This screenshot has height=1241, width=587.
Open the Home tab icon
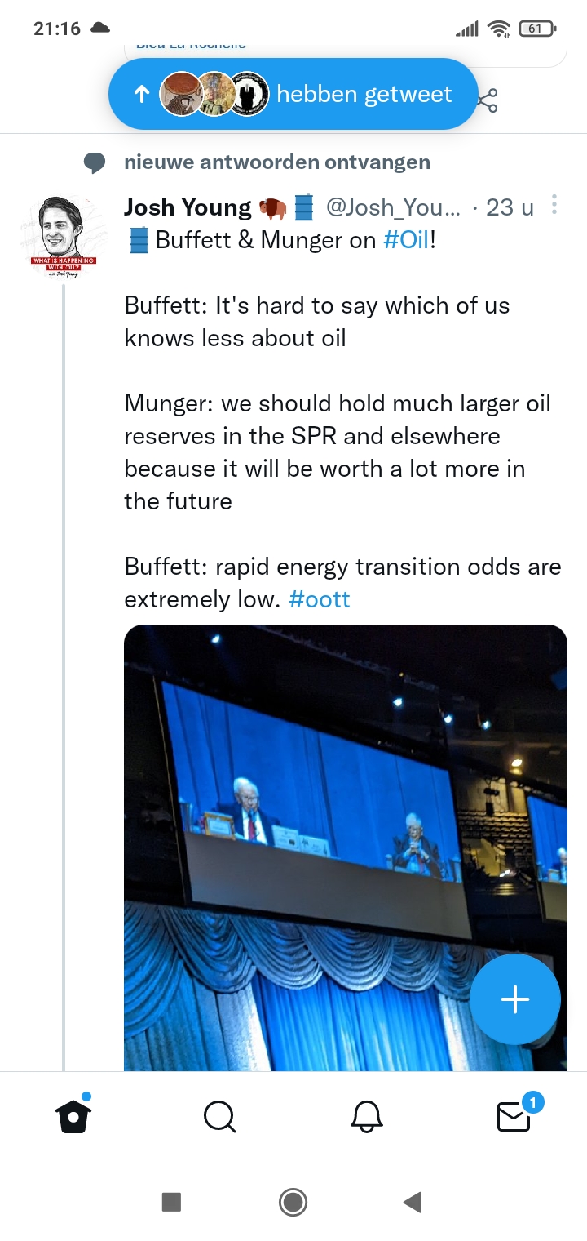pyautogui.click(x=73, y=1115)
